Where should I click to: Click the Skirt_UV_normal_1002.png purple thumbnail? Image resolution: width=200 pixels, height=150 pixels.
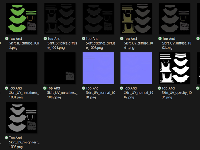click(x=136, y=68)
